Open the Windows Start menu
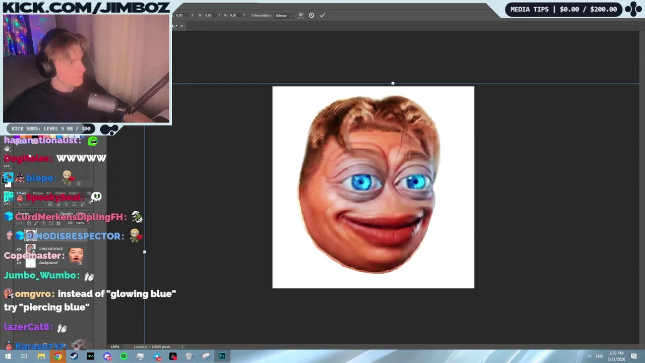Screen dimensions: 645x363 [x=8, y=356]
